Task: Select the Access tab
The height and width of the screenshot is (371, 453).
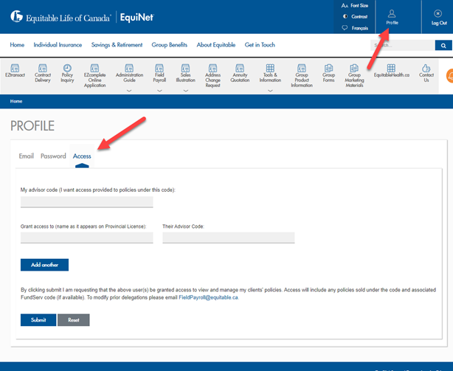Action: (x=82, y=156)
